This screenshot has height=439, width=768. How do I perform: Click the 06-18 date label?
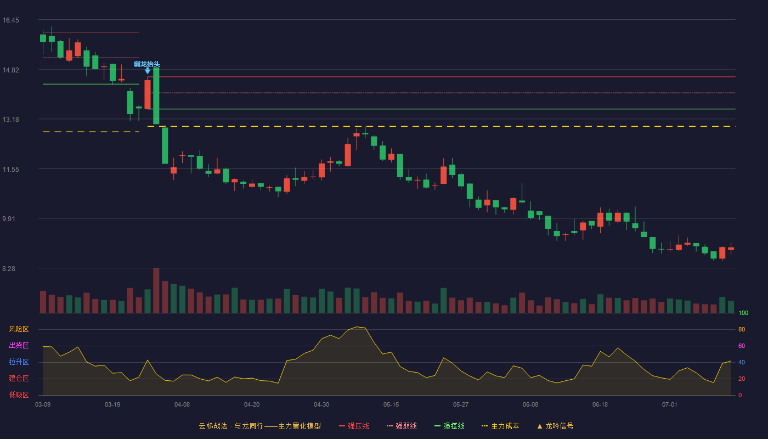pyautogui.click(x=600, y=404)
